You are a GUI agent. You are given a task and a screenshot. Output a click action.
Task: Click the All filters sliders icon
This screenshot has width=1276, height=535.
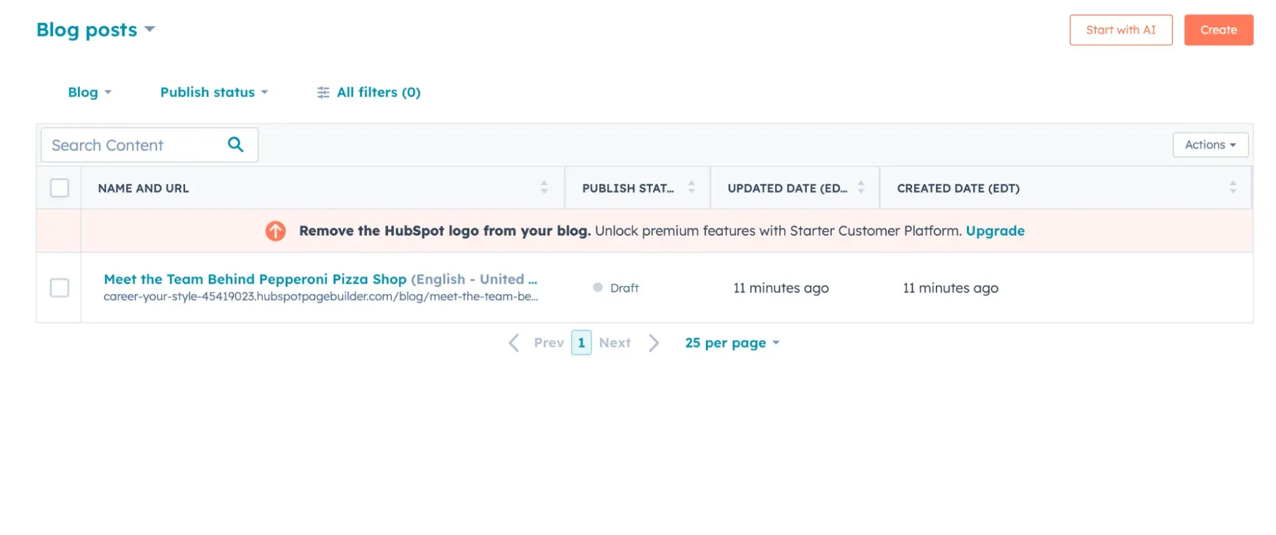(x=324, y=93)
